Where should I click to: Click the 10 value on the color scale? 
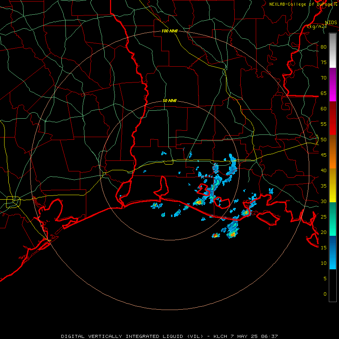point(324,263)
